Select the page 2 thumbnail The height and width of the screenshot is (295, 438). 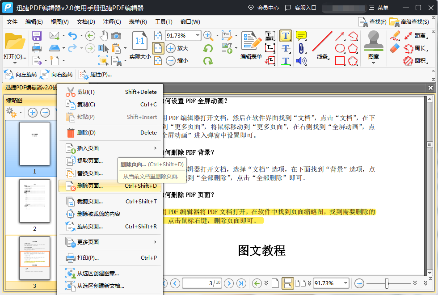click(34, 201)
